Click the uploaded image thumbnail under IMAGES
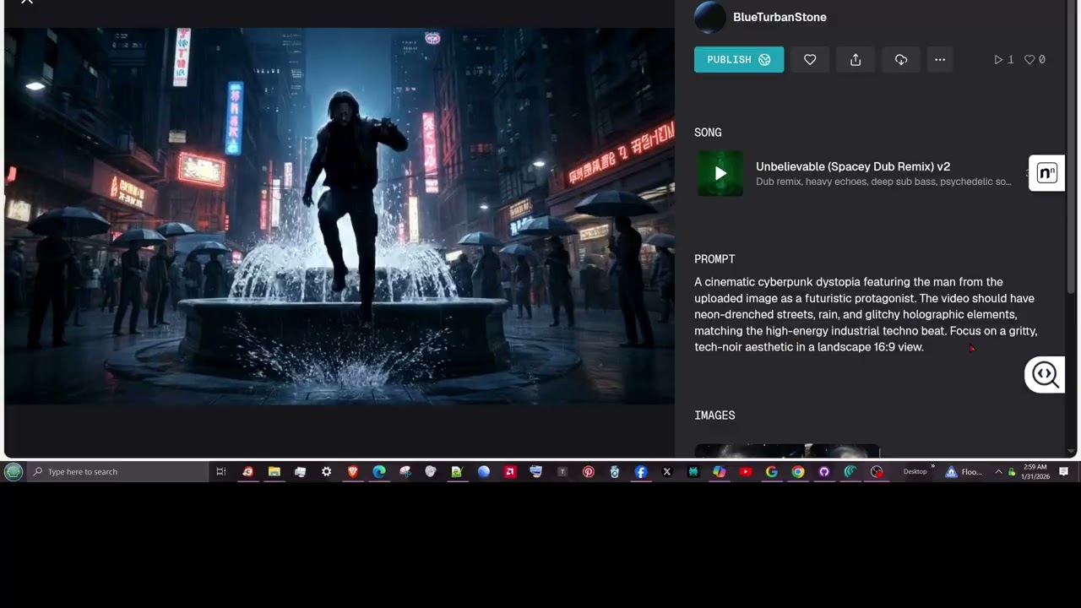Screen dimensions: 1081x608 [787, 451]
